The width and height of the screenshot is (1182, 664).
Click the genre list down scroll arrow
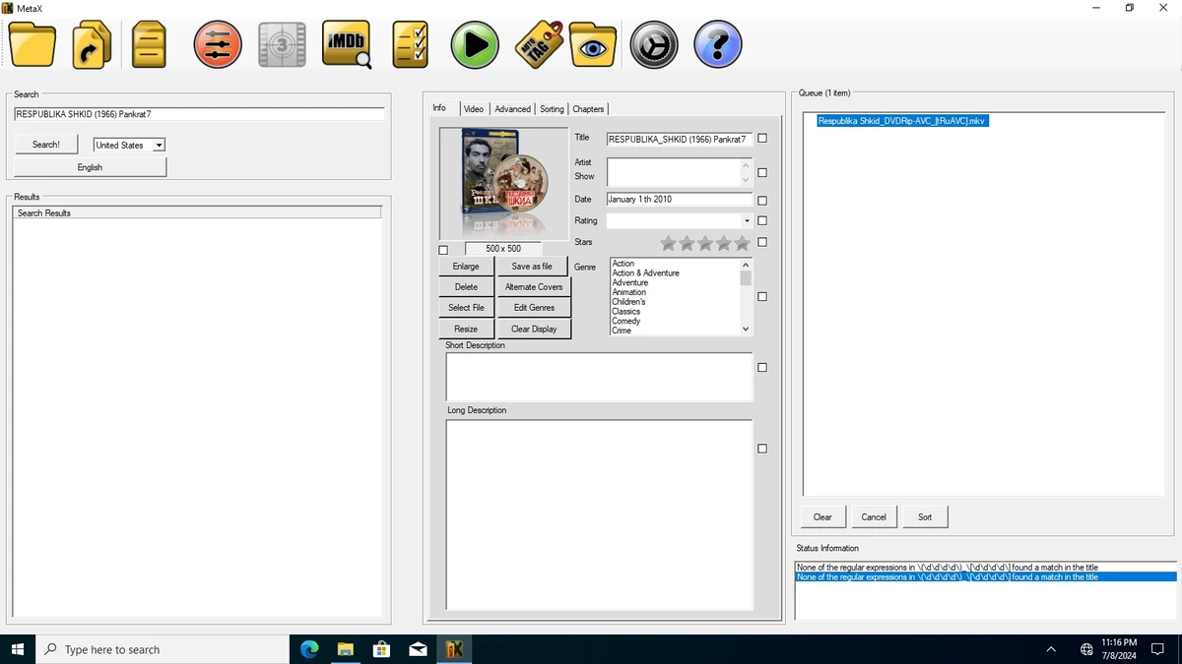746,329
